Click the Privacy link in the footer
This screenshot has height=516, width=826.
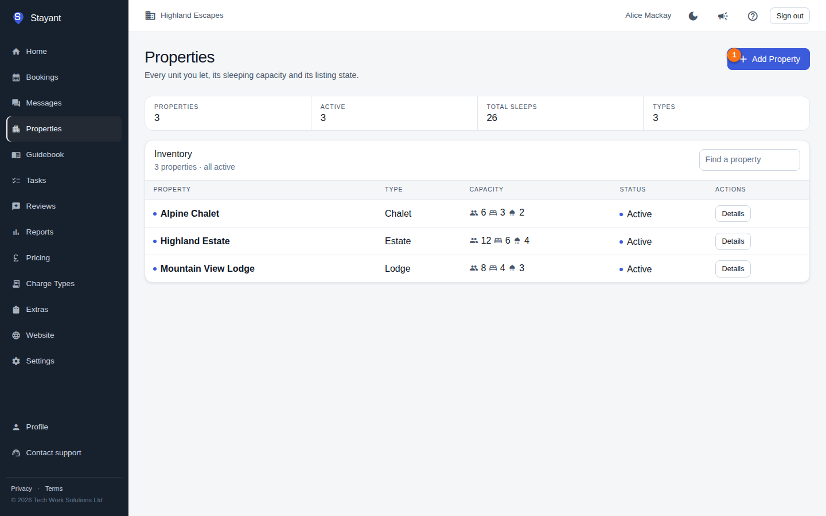coord(21,488)
